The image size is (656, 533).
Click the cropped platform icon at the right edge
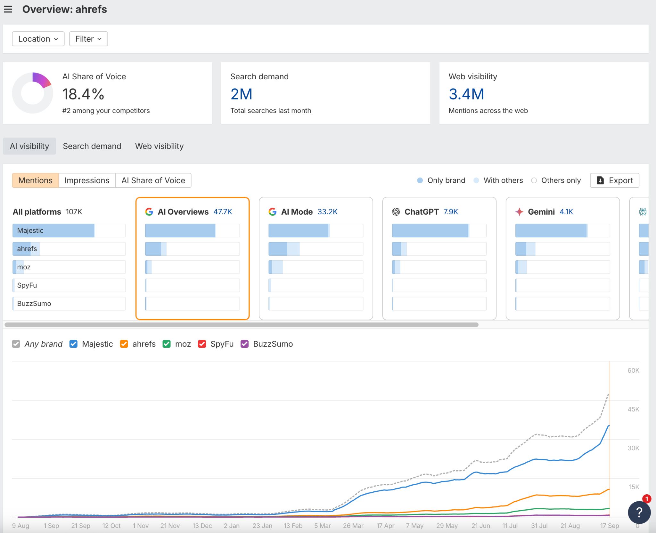[x=643, y=212]
